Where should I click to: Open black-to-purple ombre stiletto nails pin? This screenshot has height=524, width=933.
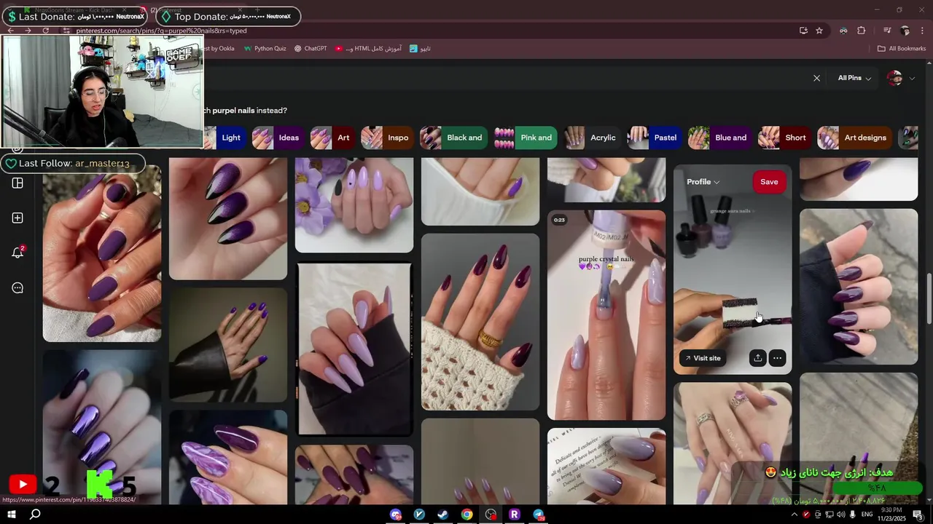point(228,218)
